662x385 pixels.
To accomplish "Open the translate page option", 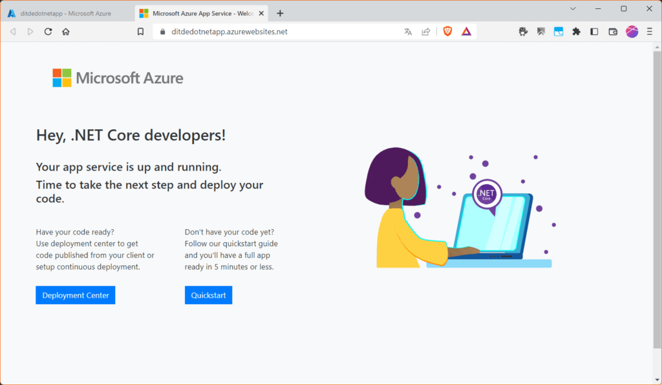I will 408,32.
